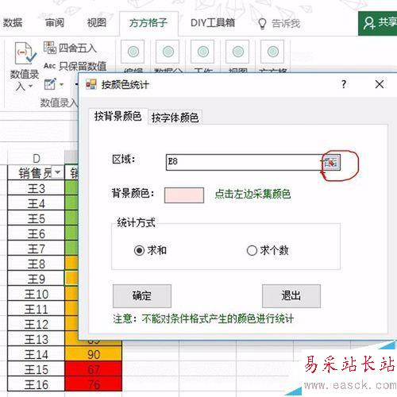Click the 销售员 header cell
397x397 pixels.
(36, 173)
